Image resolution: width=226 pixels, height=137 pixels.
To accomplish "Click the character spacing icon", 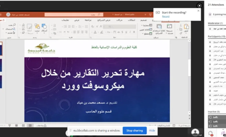I will point(115,32).
